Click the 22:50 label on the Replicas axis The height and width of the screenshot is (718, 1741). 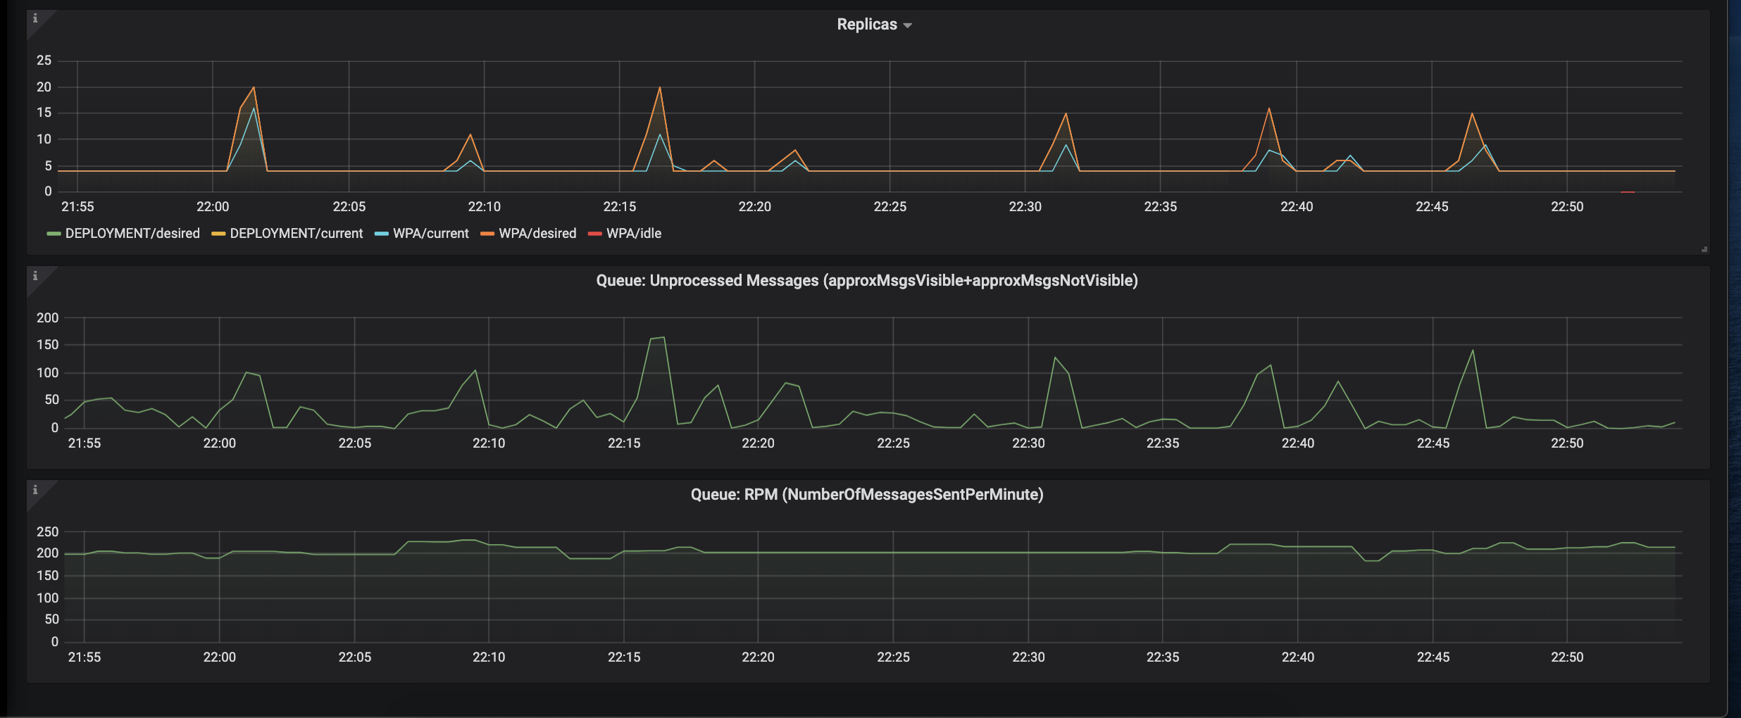click(x=1567, y=207)
